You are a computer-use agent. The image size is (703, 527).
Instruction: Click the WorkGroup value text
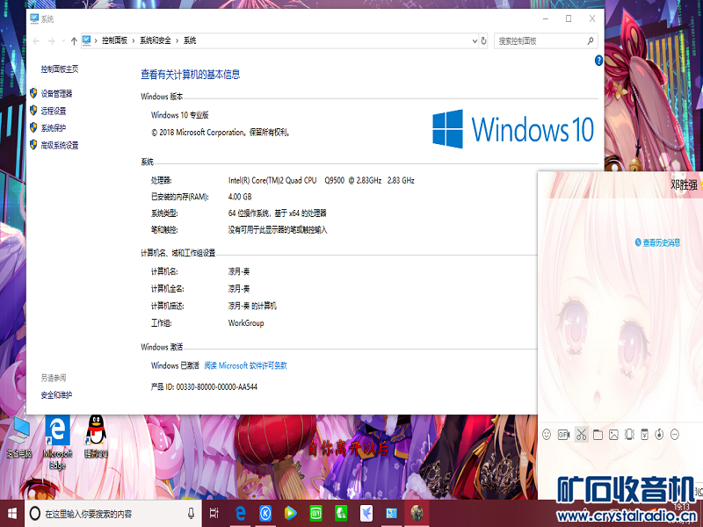pos(246,322)
